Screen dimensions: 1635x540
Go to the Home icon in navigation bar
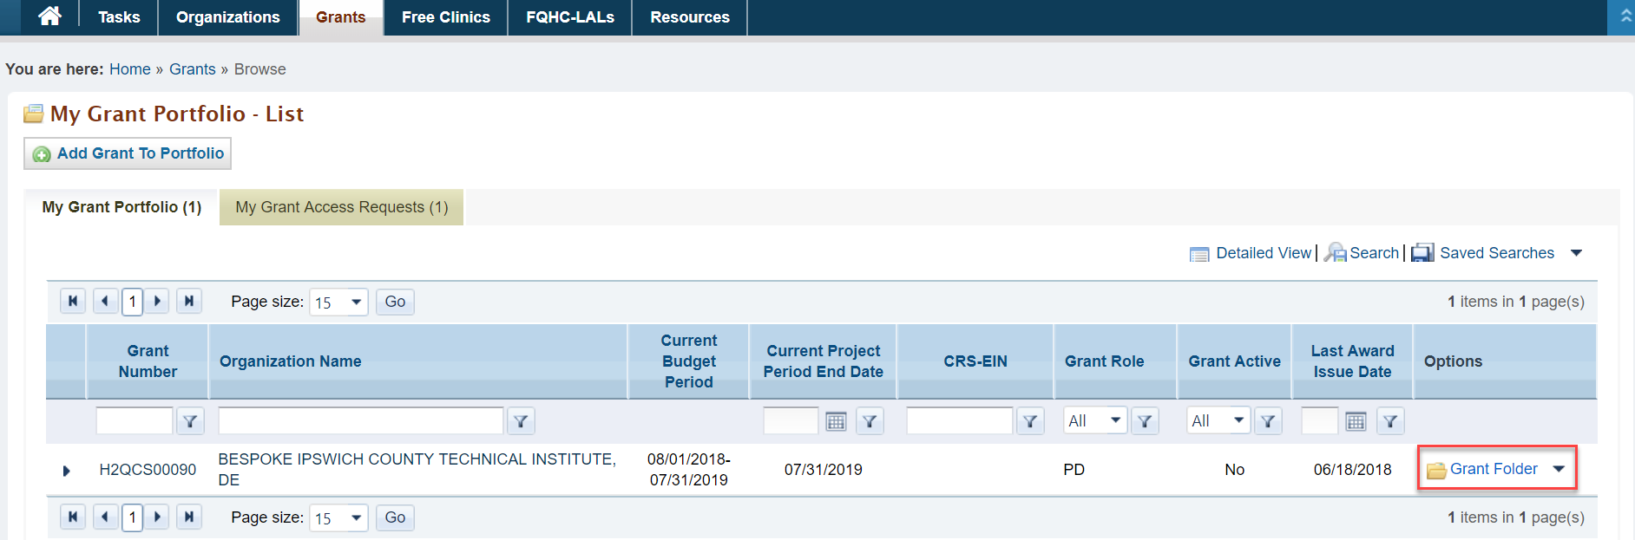click(49, 16)
